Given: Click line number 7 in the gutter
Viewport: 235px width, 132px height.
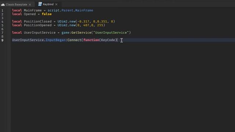Looking at the screenshot, I should coord(2,33).
